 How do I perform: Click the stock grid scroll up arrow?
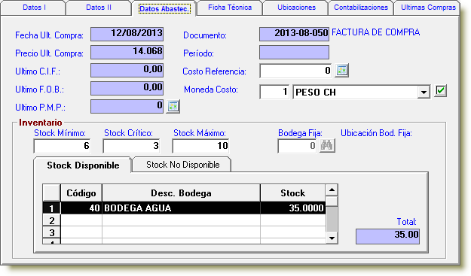pos(332,190)
